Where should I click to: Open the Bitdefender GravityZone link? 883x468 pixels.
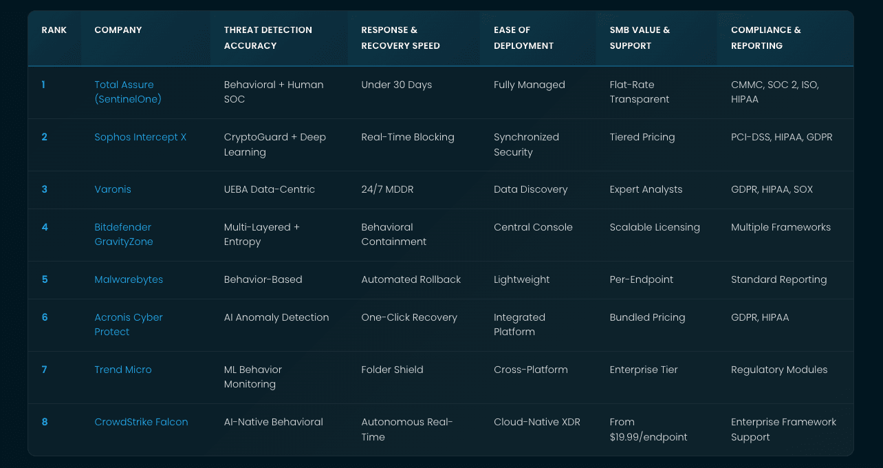[x=124, y=235]
